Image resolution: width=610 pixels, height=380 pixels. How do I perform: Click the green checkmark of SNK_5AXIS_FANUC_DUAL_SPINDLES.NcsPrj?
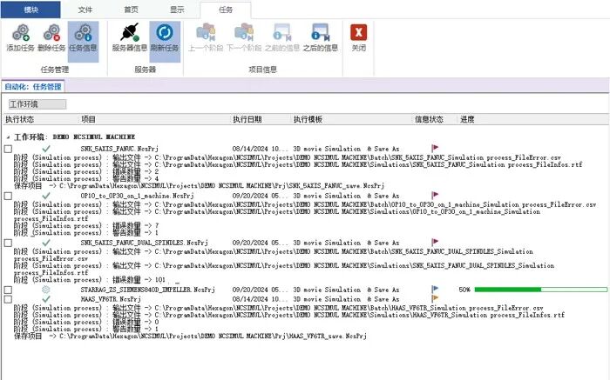pos(46,243)
